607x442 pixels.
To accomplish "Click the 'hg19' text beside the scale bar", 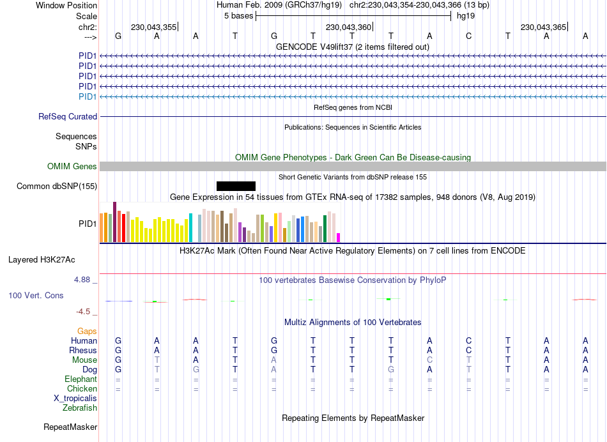I will tap(466, 16).
